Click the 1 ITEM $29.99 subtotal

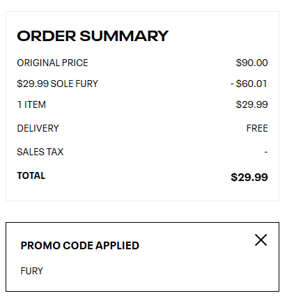pos(252,104)
